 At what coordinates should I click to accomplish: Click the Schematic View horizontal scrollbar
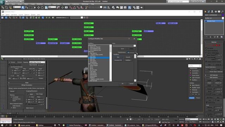click(x=101, y=56)
